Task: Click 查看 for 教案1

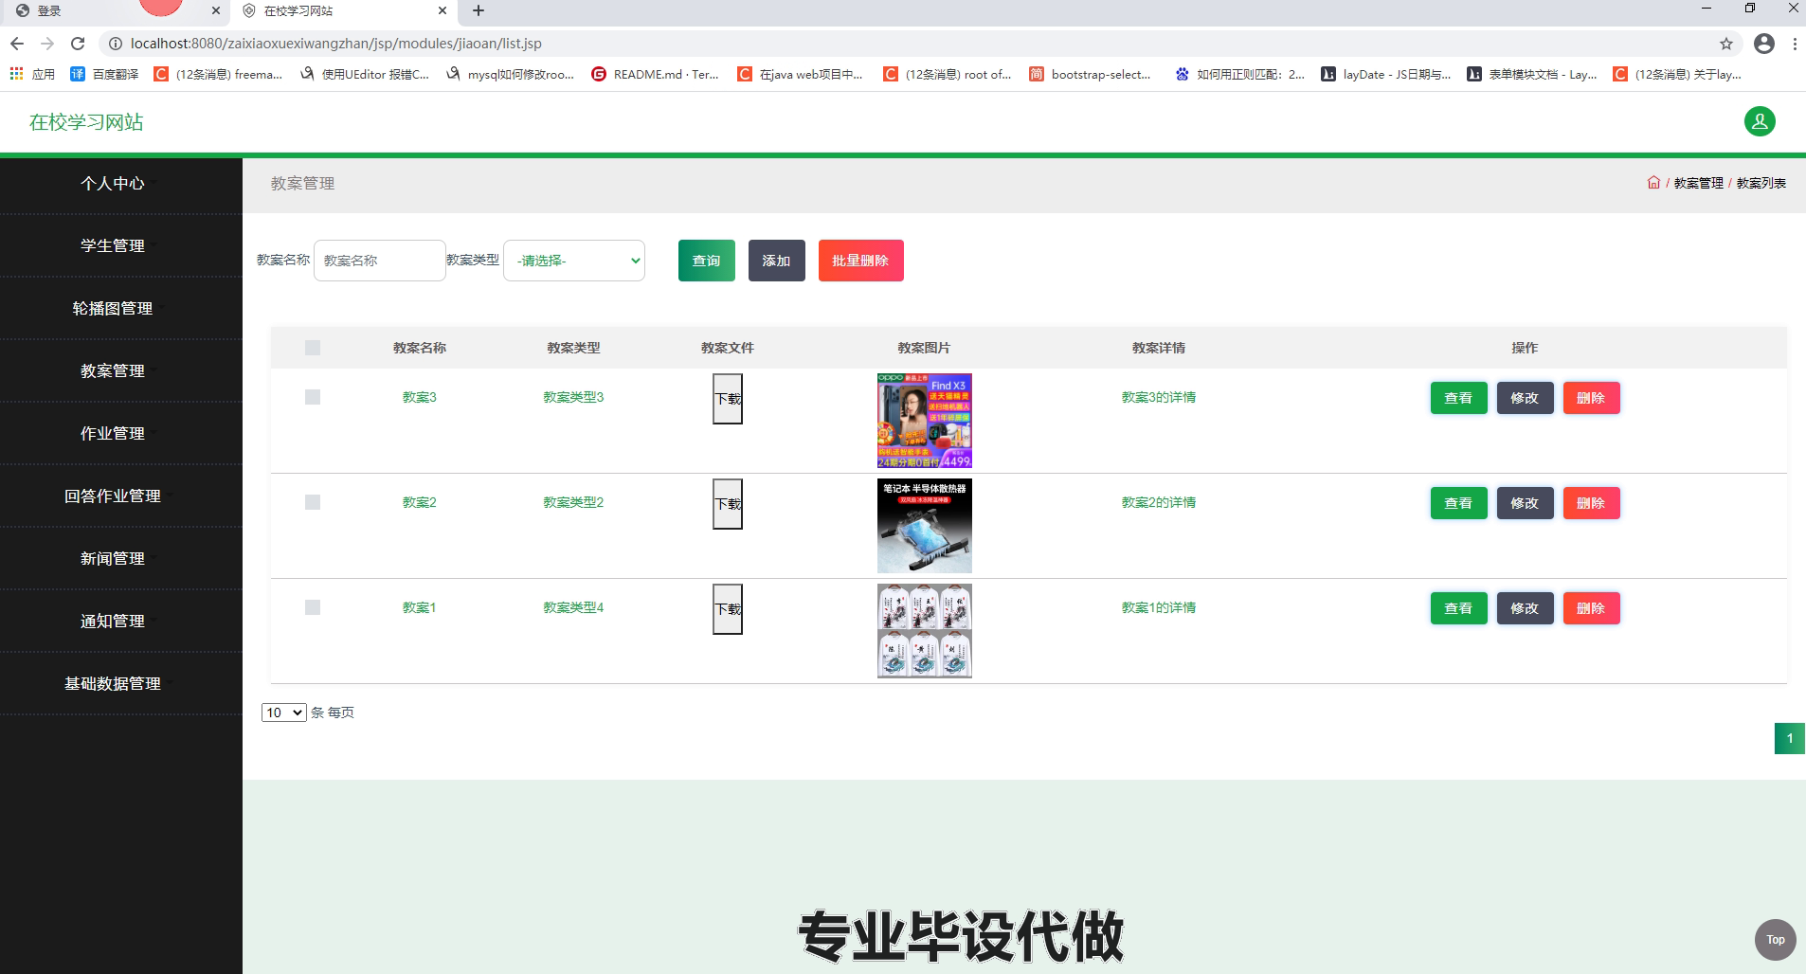Action: tap(1459, 608)
